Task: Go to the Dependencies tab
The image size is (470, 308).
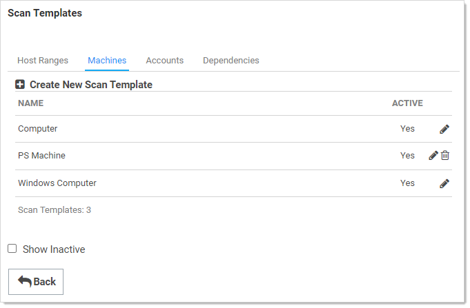Action: pos(231,61)
